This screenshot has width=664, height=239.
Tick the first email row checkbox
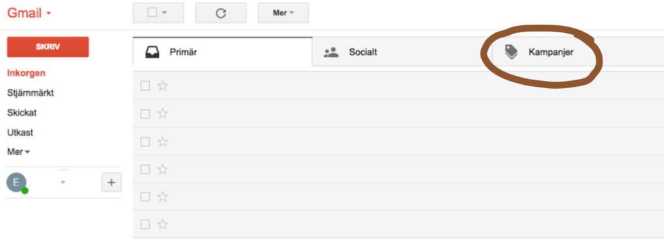[x=145, y=86]
